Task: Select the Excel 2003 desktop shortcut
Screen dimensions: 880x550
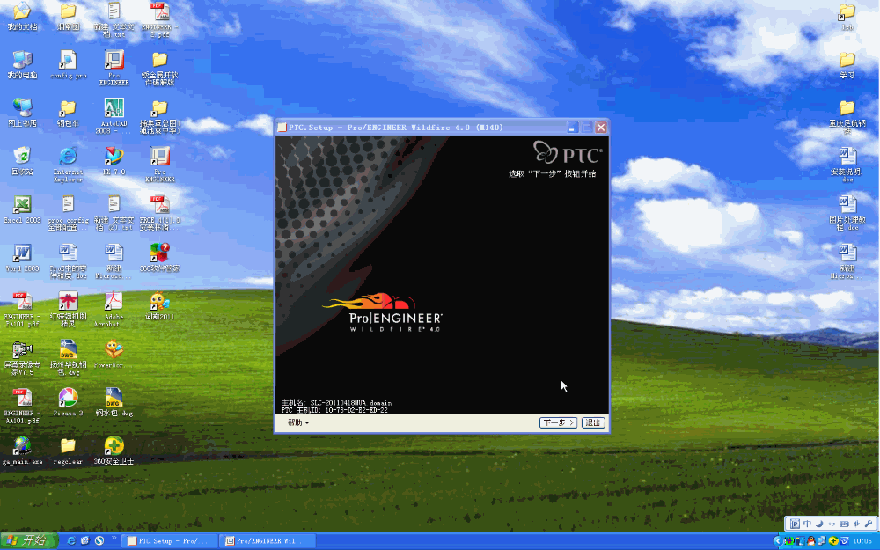Action: click(x=23, y=210)
